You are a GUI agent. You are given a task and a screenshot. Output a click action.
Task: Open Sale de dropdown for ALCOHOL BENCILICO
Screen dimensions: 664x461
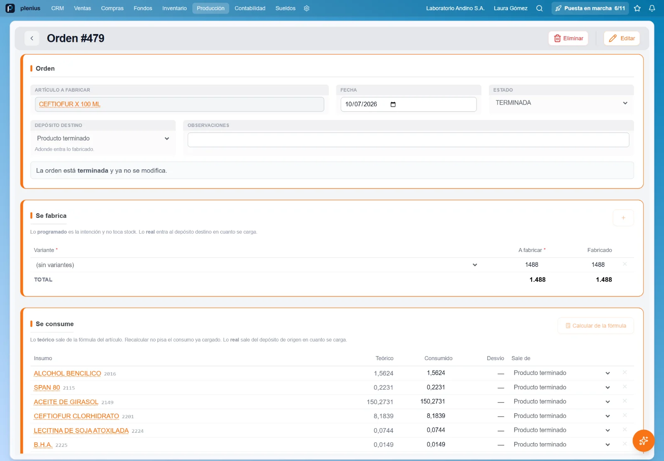point(561,373)
